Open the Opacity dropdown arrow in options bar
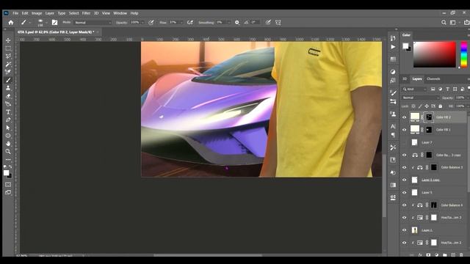 pyautogui.click(x=142, y=23)
